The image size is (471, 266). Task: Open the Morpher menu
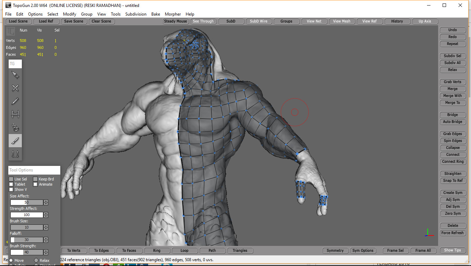(x=173, y=14)
